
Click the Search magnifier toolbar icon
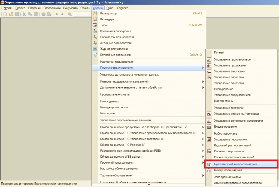point(70,14)
